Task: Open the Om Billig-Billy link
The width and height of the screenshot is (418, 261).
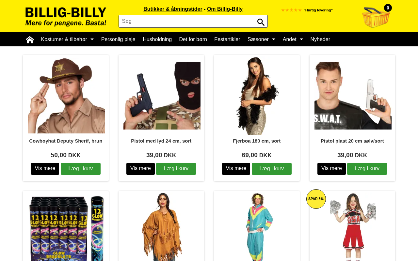Action: 225,9
